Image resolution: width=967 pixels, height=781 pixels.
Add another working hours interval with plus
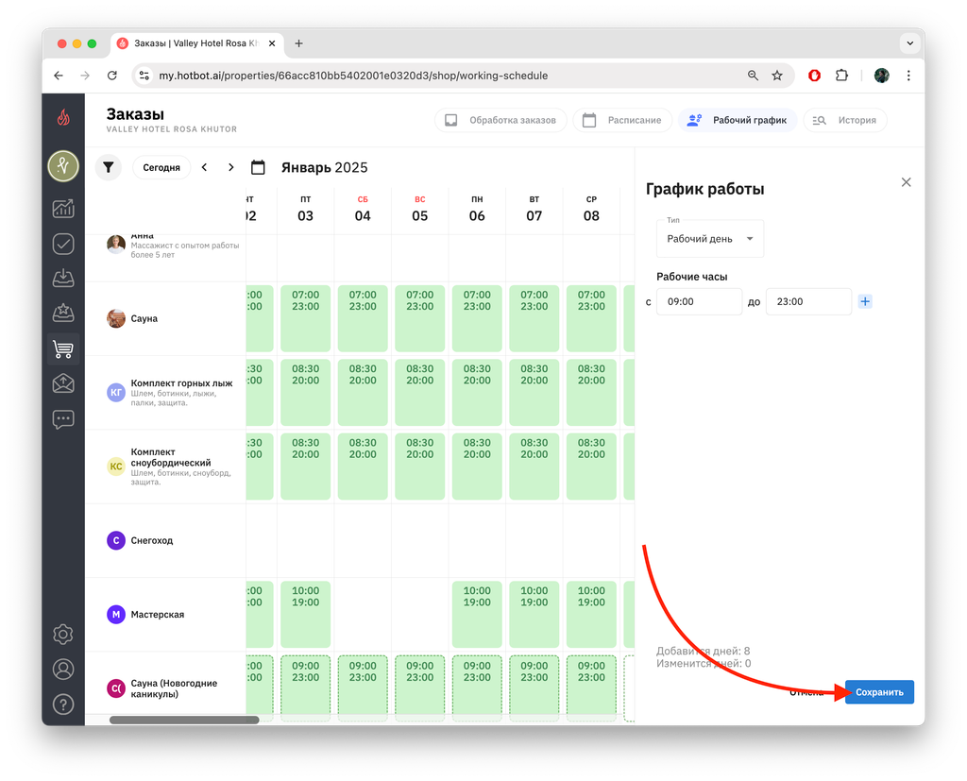[x=865, y=301]
